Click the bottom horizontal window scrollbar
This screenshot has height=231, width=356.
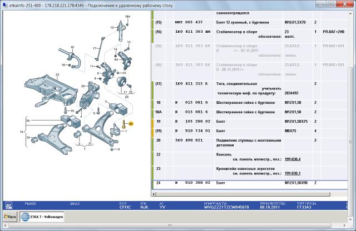click(170, 225)
